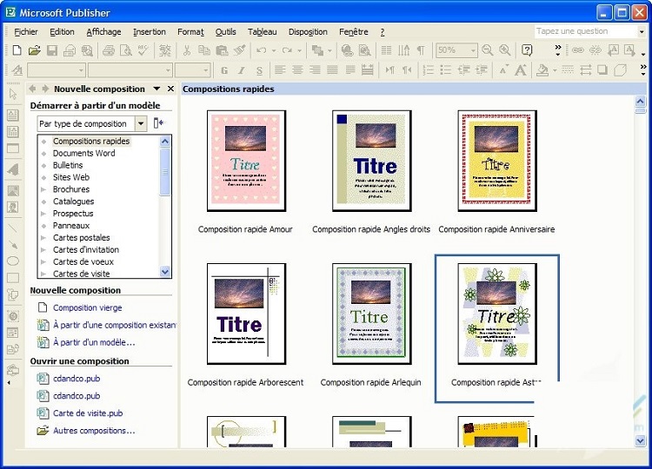Select 'Documents Word' in the list
The width and height of the screenshot is (652, 469).
[x=84, y=153]
